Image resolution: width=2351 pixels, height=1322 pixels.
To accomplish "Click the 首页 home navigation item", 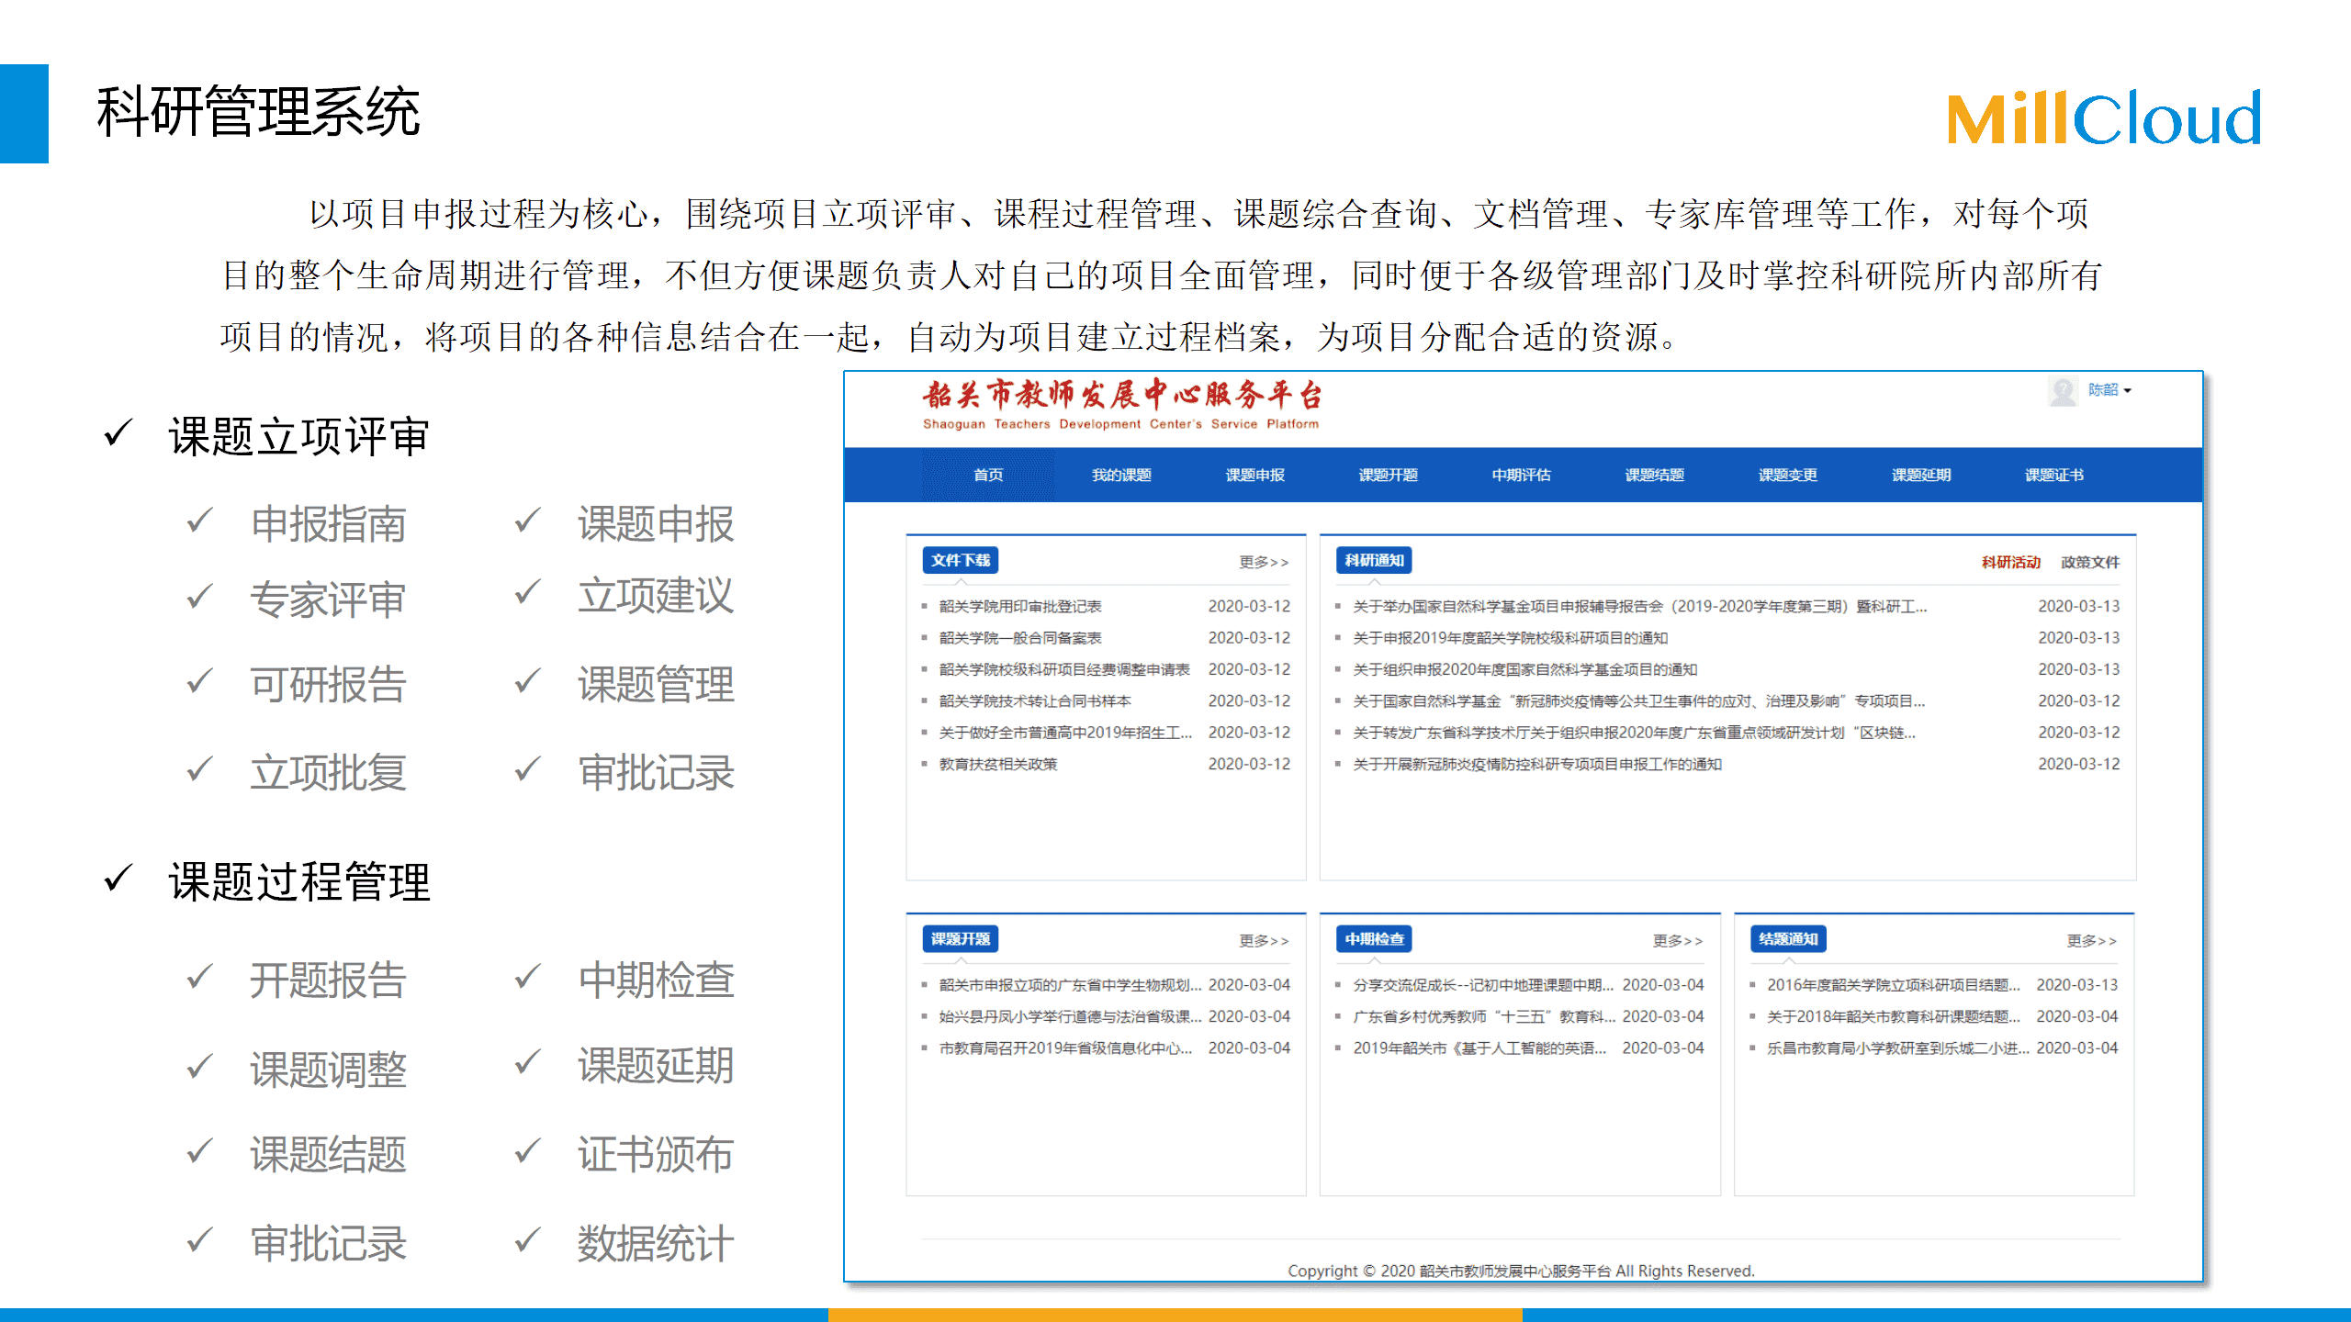I will point(988,475).
